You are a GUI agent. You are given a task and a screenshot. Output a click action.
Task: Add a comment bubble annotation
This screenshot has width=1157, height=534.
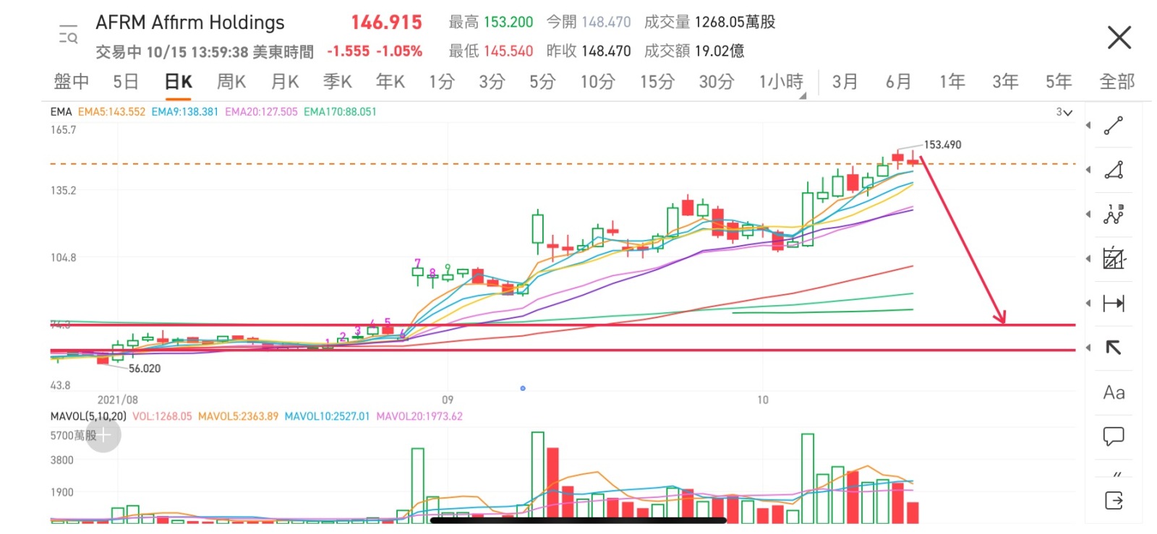click(x=1114, y=436)
